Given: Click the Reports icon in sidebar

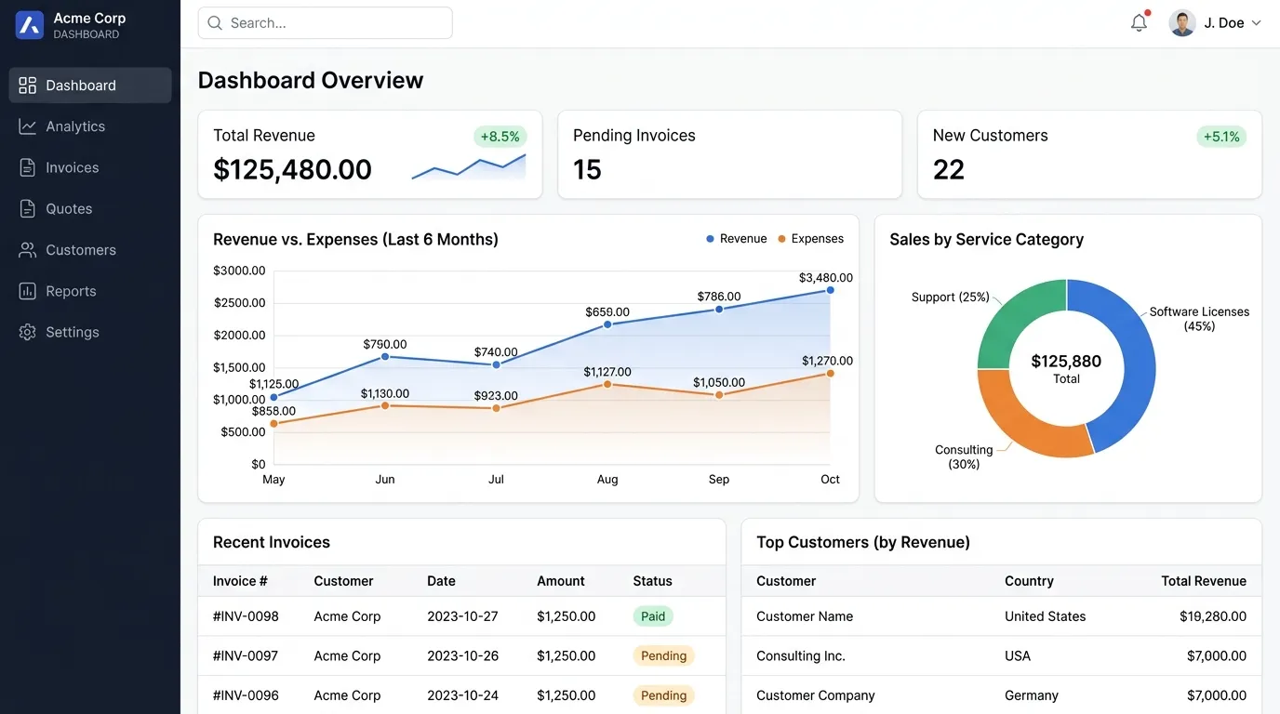Looking at the screenshot, I should [x=28, y=291].
